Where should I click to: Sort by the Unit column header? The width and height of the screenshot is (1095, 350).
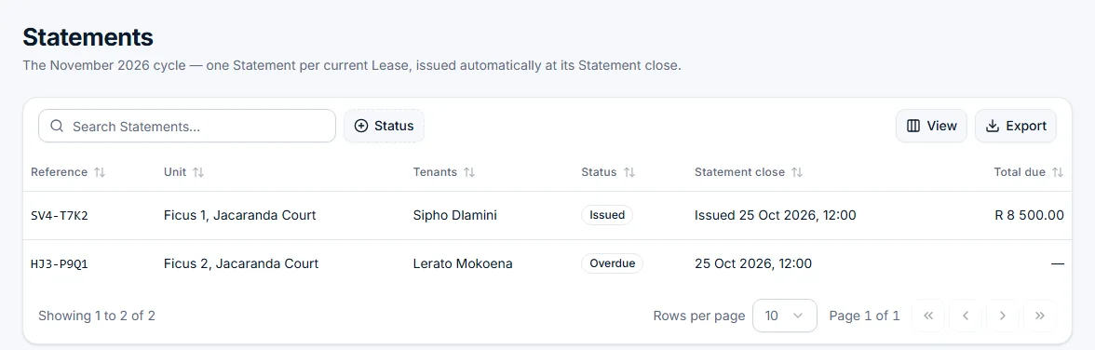point(183,172)
